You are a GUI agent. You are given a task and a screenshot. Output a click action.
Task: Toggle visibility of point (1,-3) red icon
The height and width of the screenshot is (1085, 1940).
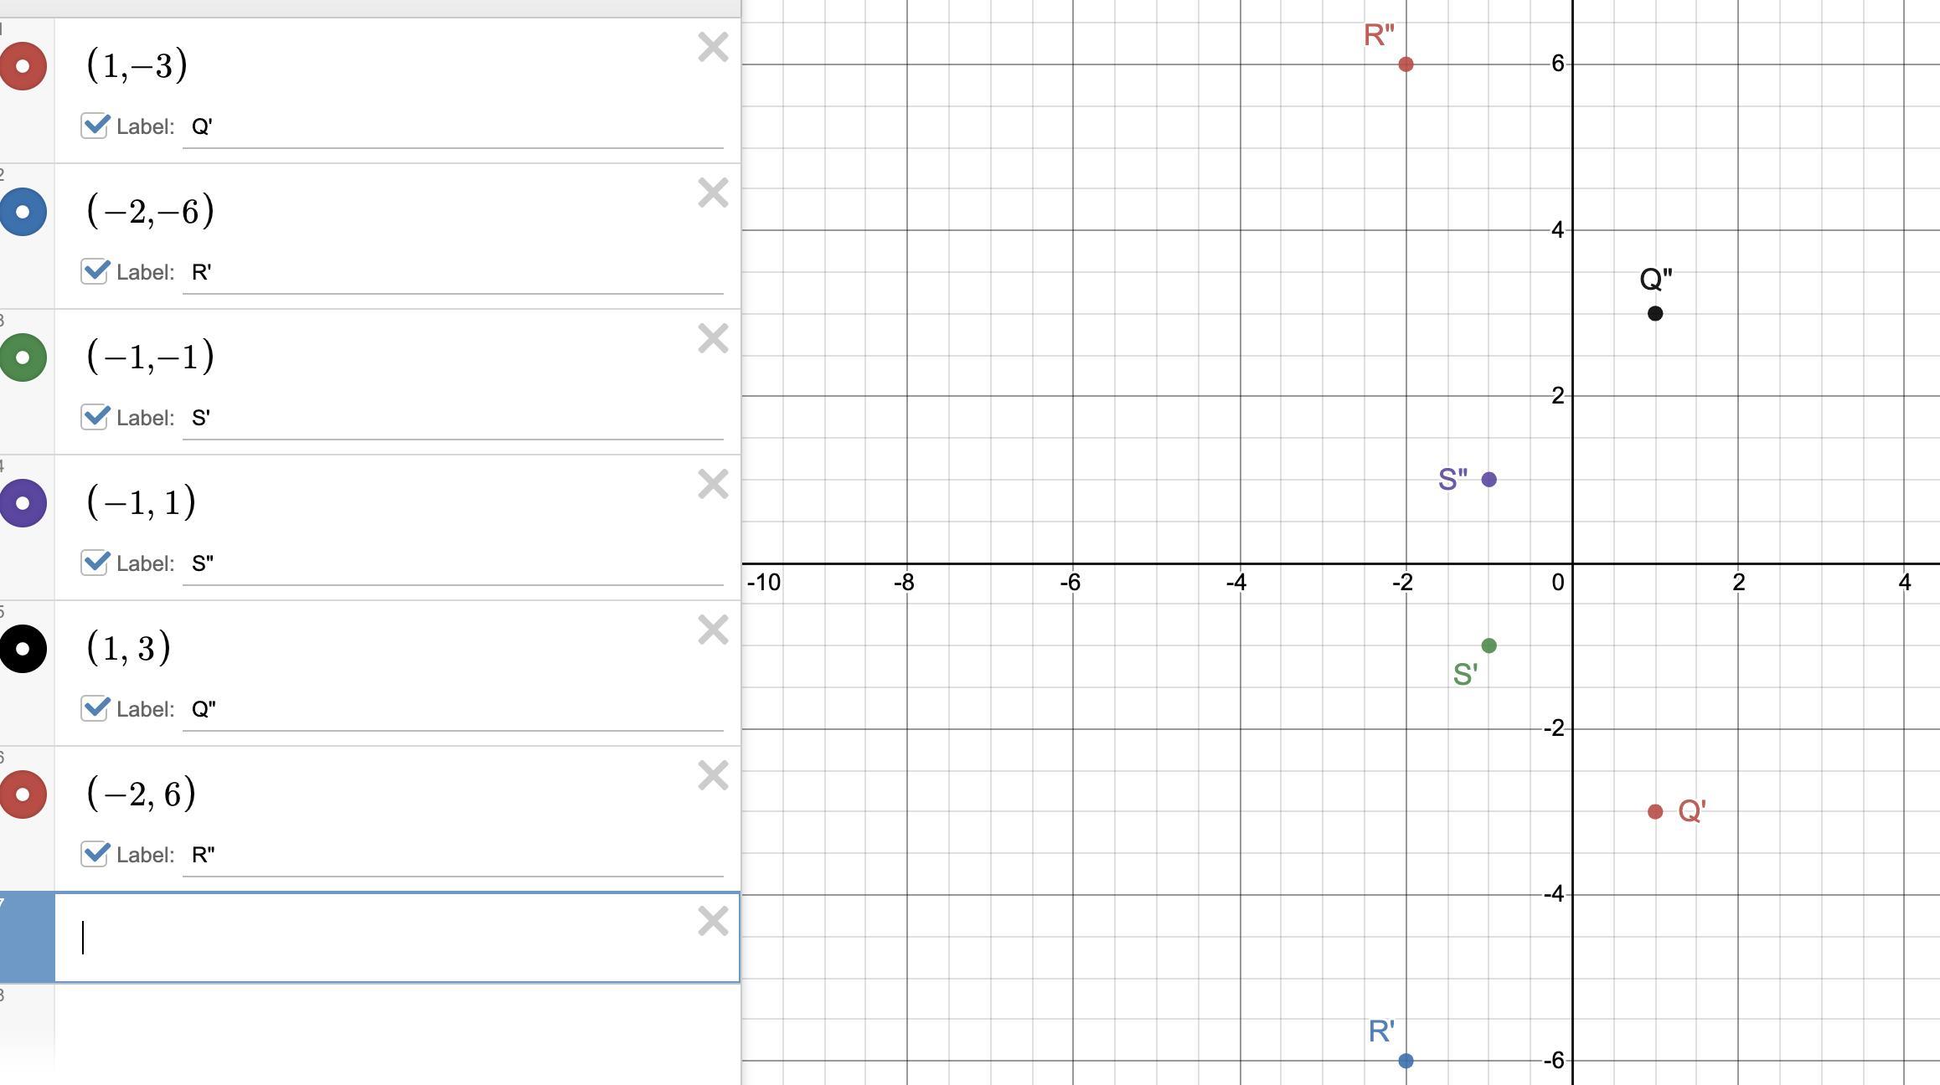click(23, 66)
